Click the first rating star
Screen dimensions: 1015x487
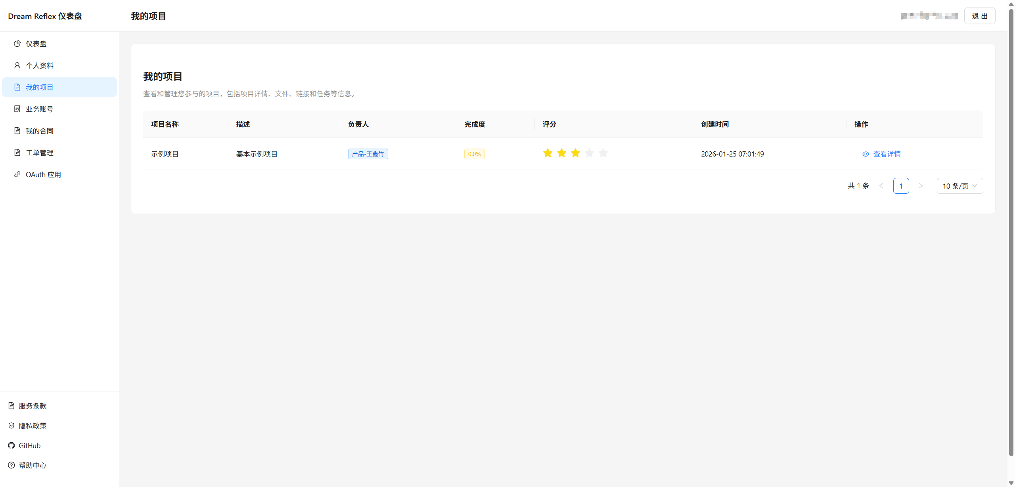(548, 153)
